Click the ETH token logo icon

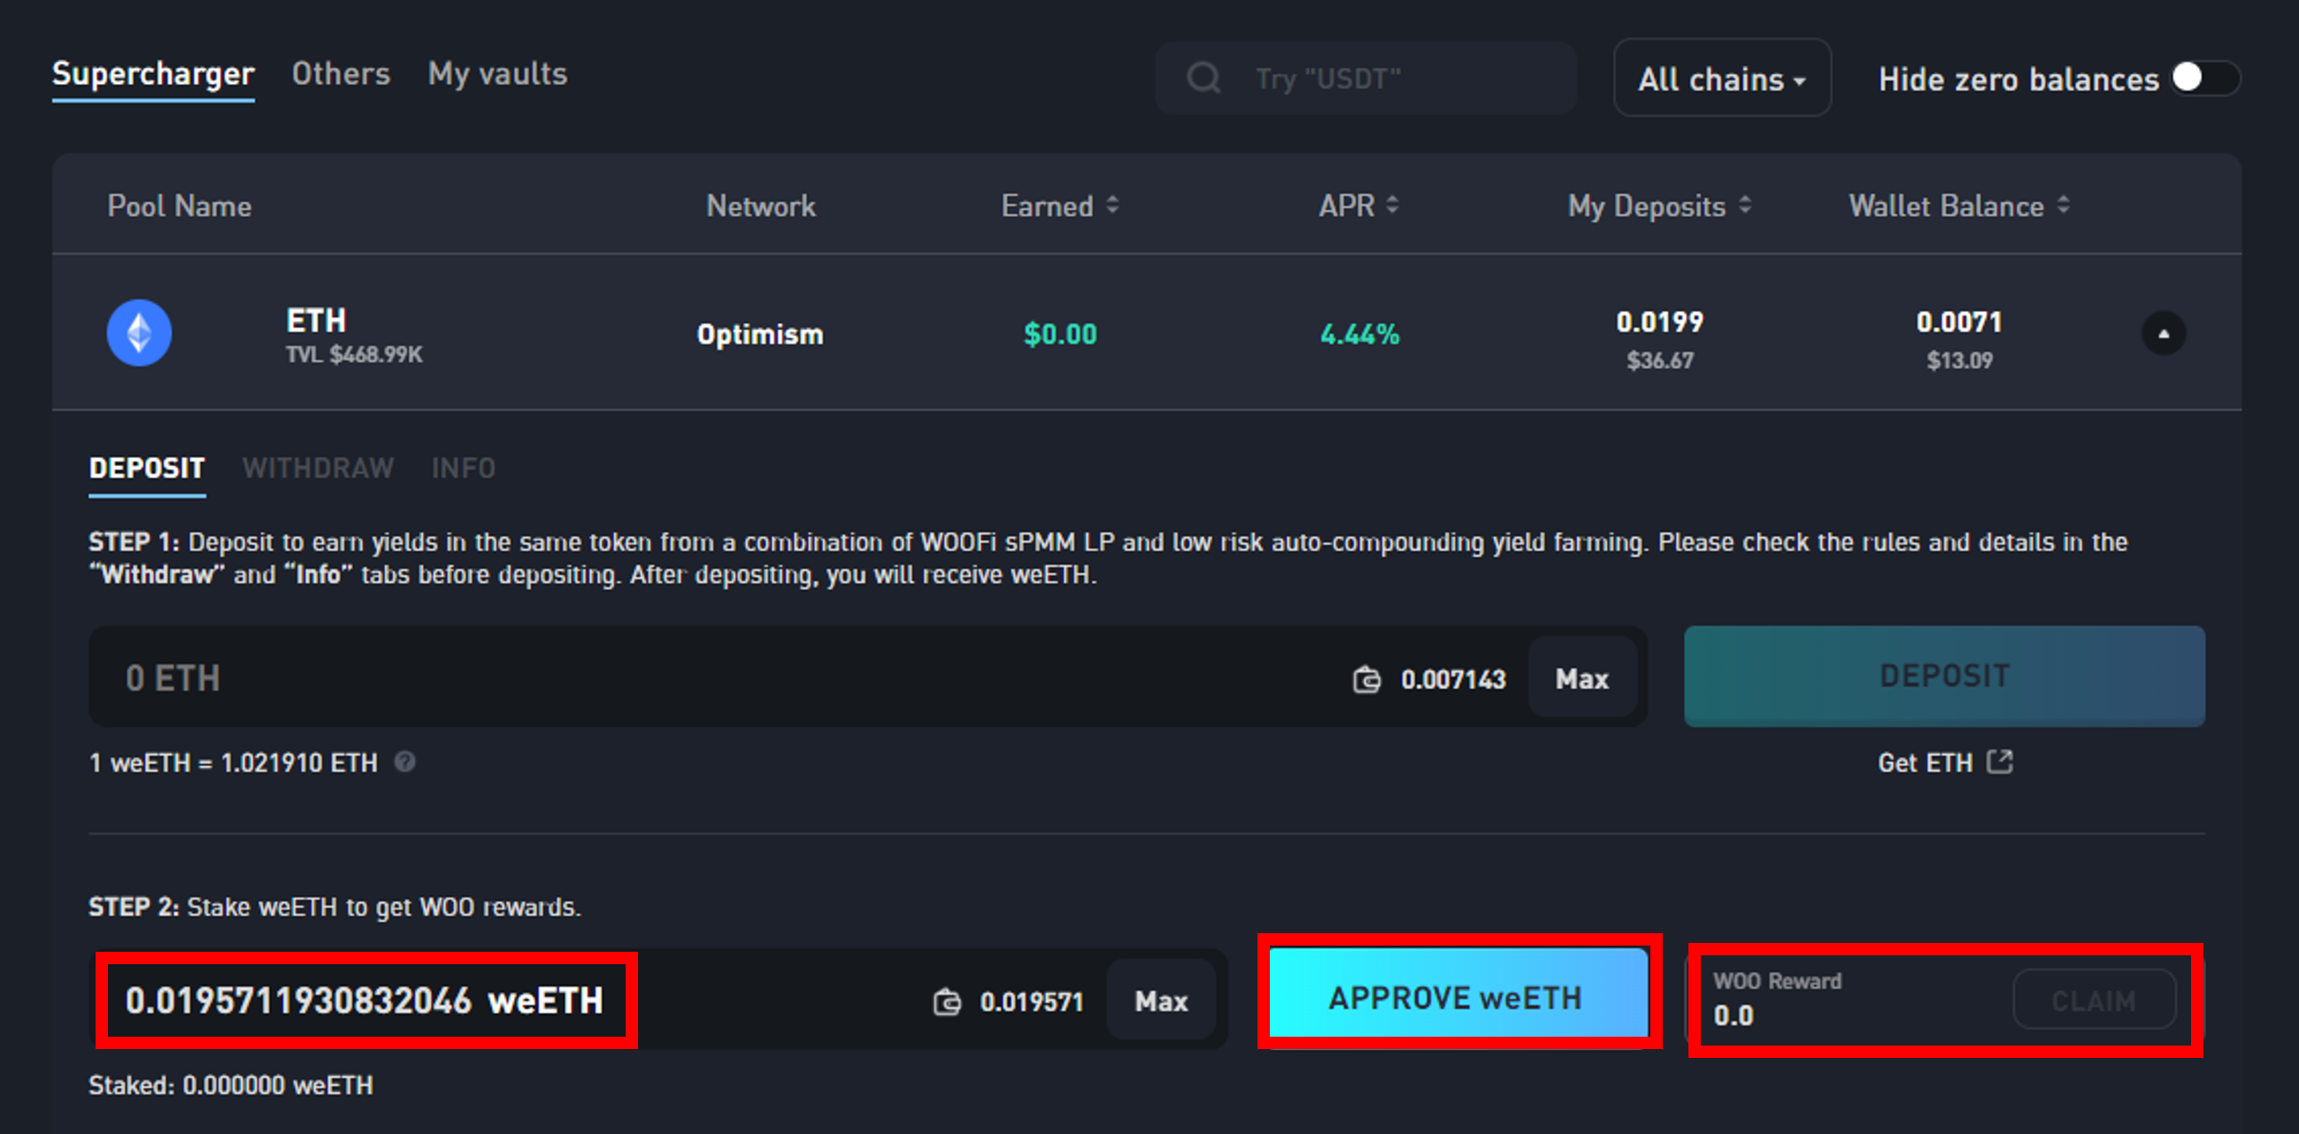point(139,333)
